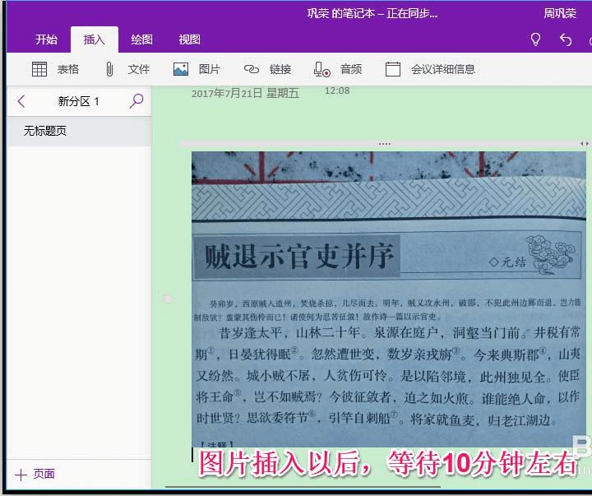The width and height of the screenshot is (592, 496).
Task: Click the 音频 label in the ribbon
Action: pos(351,69)
